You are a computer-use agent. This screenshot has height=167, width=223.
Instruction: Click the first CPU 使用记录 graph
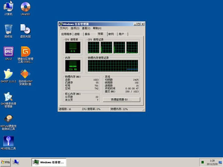[x=94, y=47]
